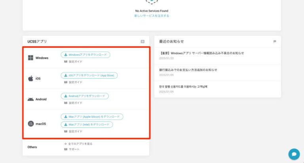
Task: Download the Windows app
Action: click(x=85, y=55)
